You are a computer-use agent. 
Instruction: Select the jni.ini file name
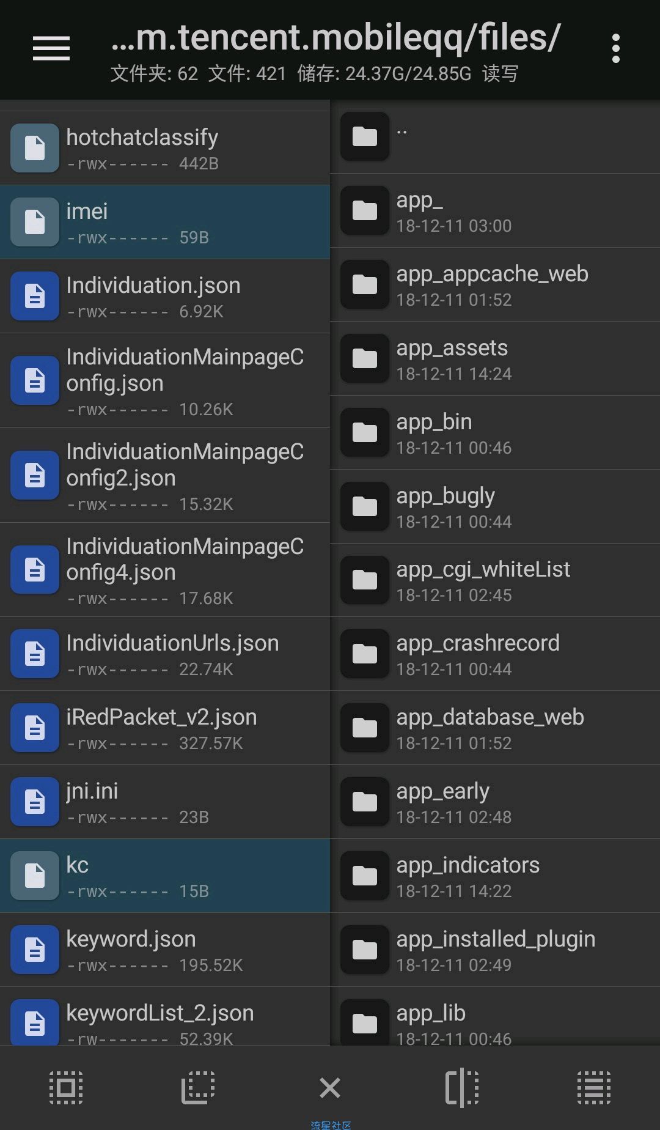(92, 791)
